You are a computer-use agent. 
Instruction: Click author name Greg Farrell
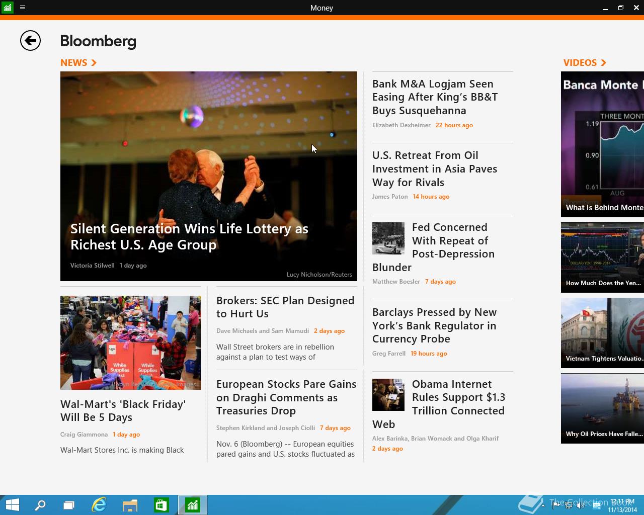389,354
